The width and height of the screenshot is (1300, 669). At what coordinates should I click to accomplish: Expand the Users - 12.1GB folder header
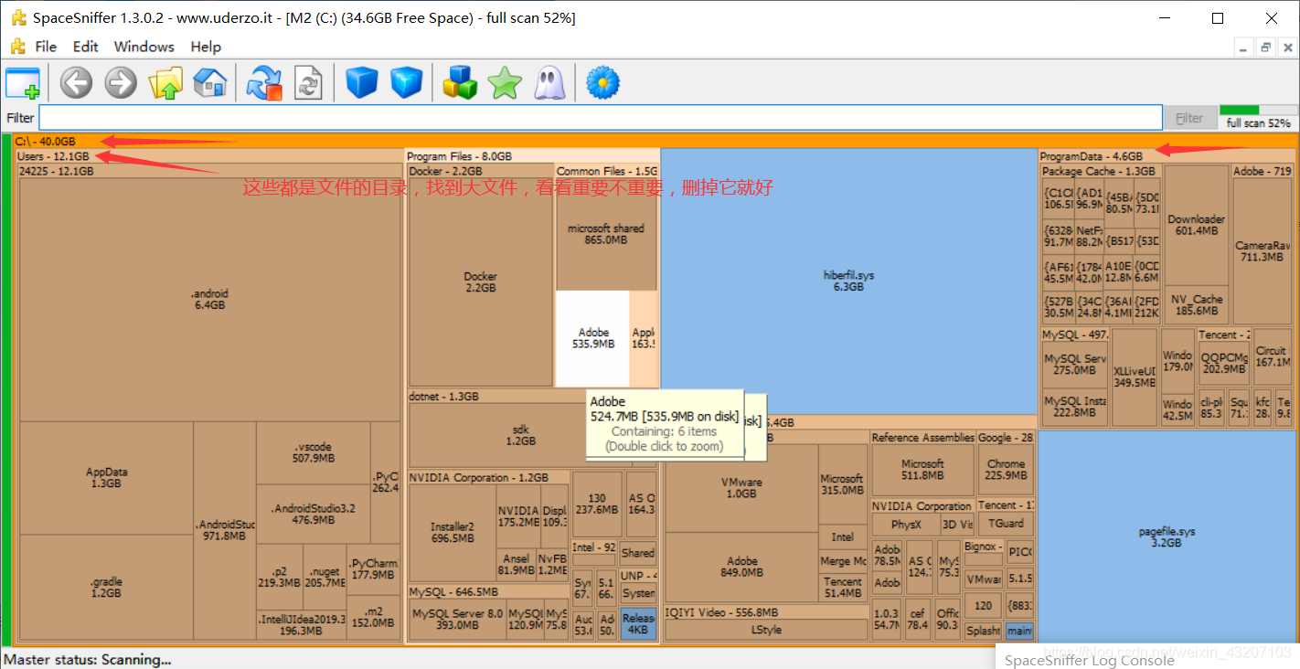pyautogui.click(x=54, y=157)
